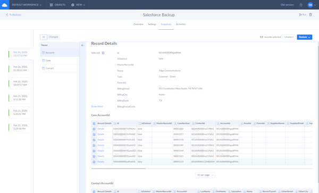Click the Show More link

[x=97, y=106]
